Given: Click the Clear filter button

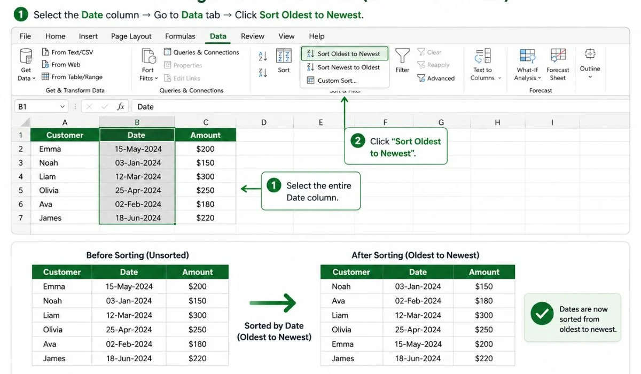Looking at the screenshot, I should tap(429, 52).
